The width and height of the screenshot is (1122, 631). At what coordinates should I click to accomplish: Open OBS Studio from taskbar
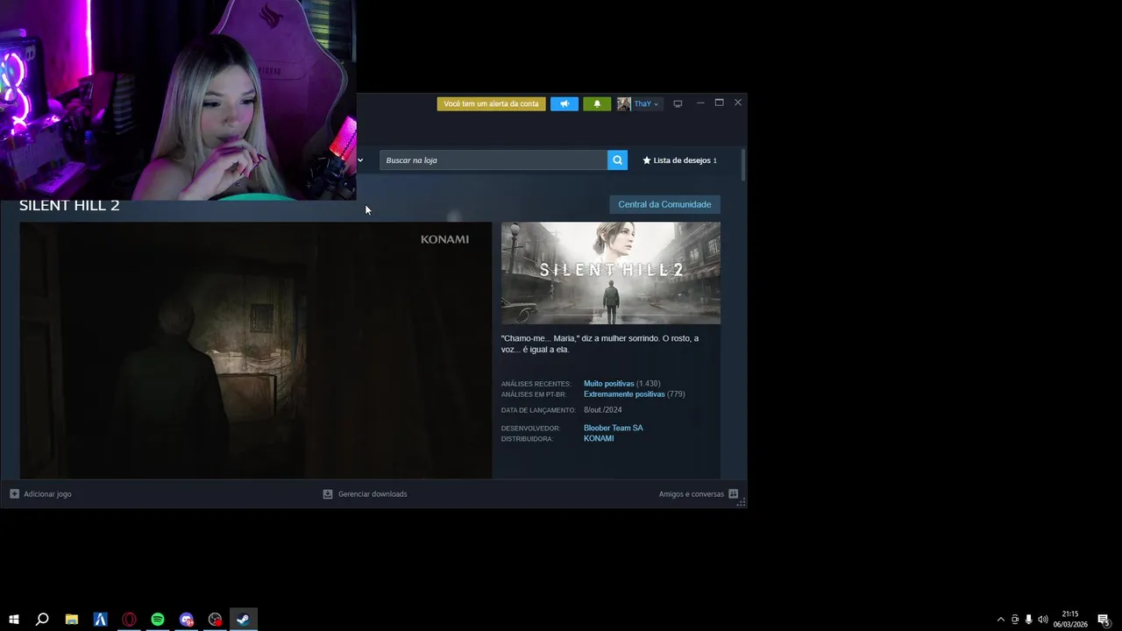[x=215, y=620]
